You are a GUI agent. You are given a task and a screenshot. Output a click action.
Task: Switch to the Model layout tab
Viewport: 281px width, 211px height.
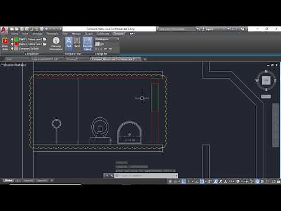tap(8, 181)
